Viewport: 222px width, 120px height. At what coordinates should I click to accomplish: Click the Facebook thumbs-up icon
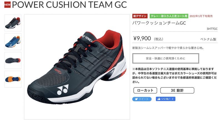159,99
